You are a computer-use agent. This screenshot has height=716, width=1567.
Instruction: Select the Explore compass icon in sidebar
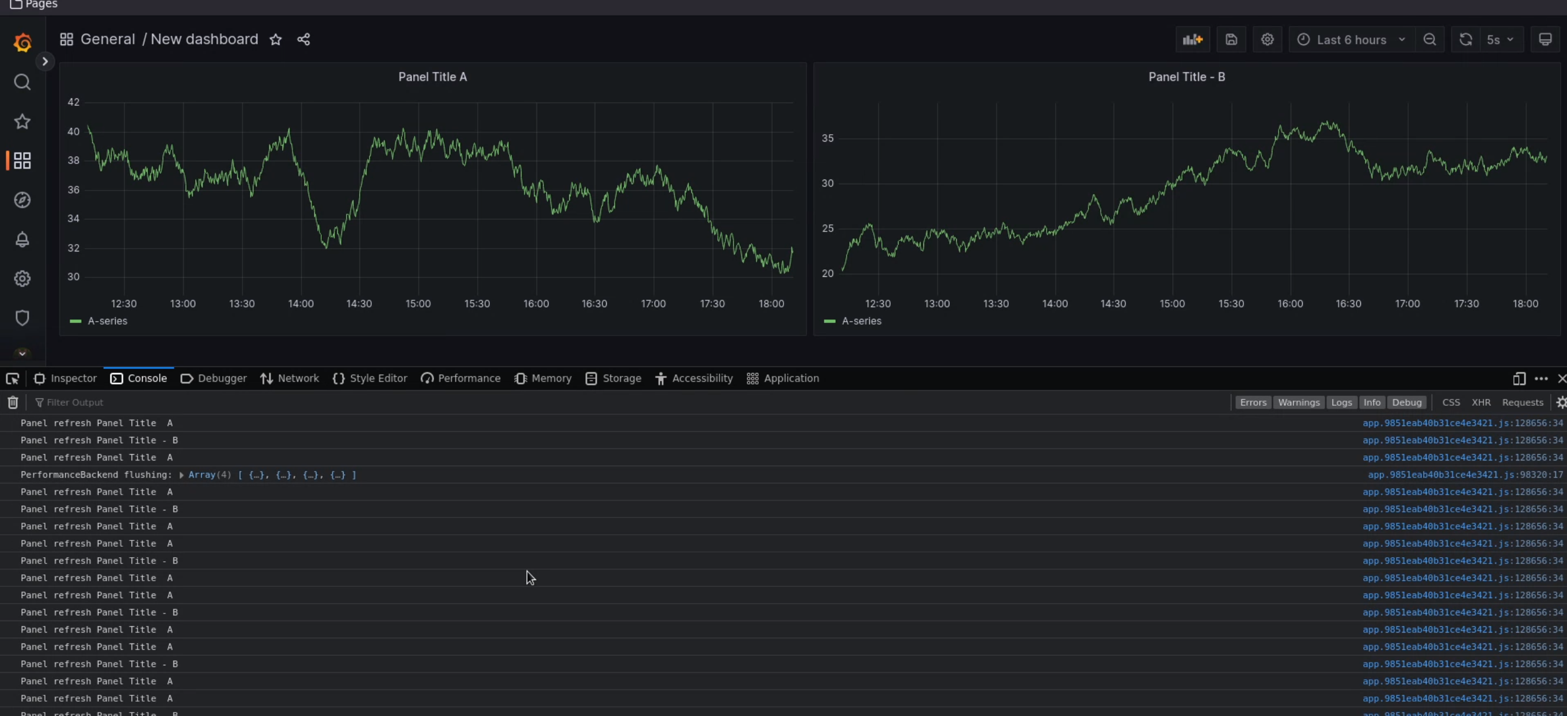click(22, 200)
